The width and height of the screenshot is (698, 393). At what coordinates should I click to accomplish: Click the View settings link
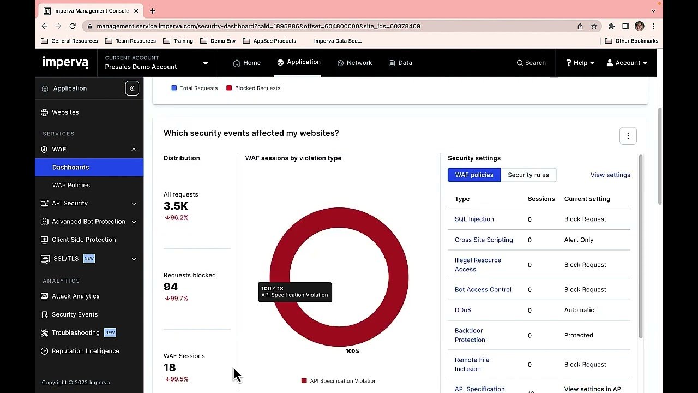pos(610,175)
